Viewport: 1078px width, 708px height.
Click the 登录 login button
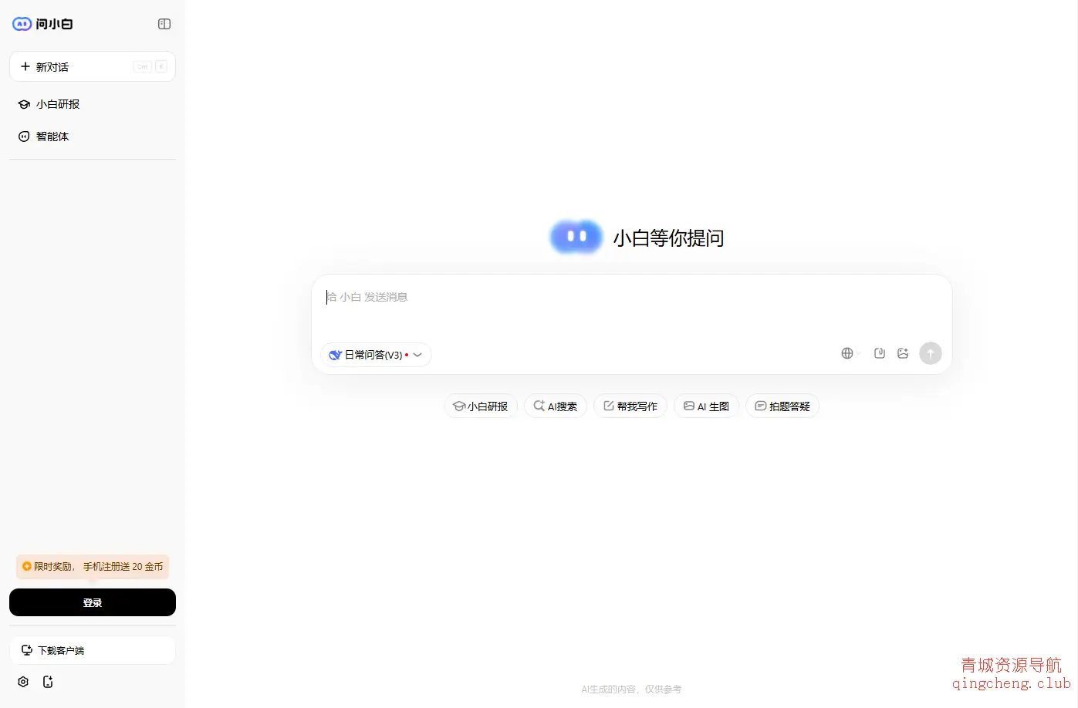(x=92, y=602)
